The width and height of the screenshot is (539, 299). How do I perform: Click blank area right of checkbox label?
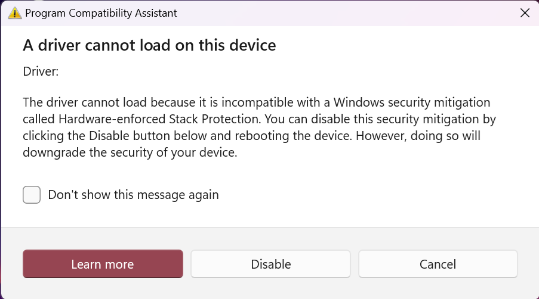click(370, 195)
